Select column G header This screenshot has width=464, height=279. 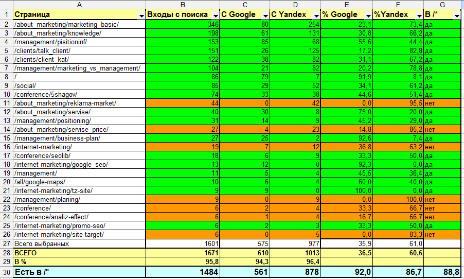443,5
